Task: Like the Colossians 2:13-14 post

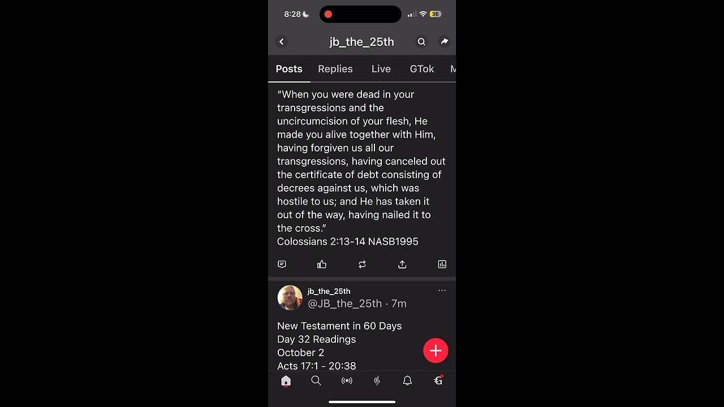Action: 322,264
